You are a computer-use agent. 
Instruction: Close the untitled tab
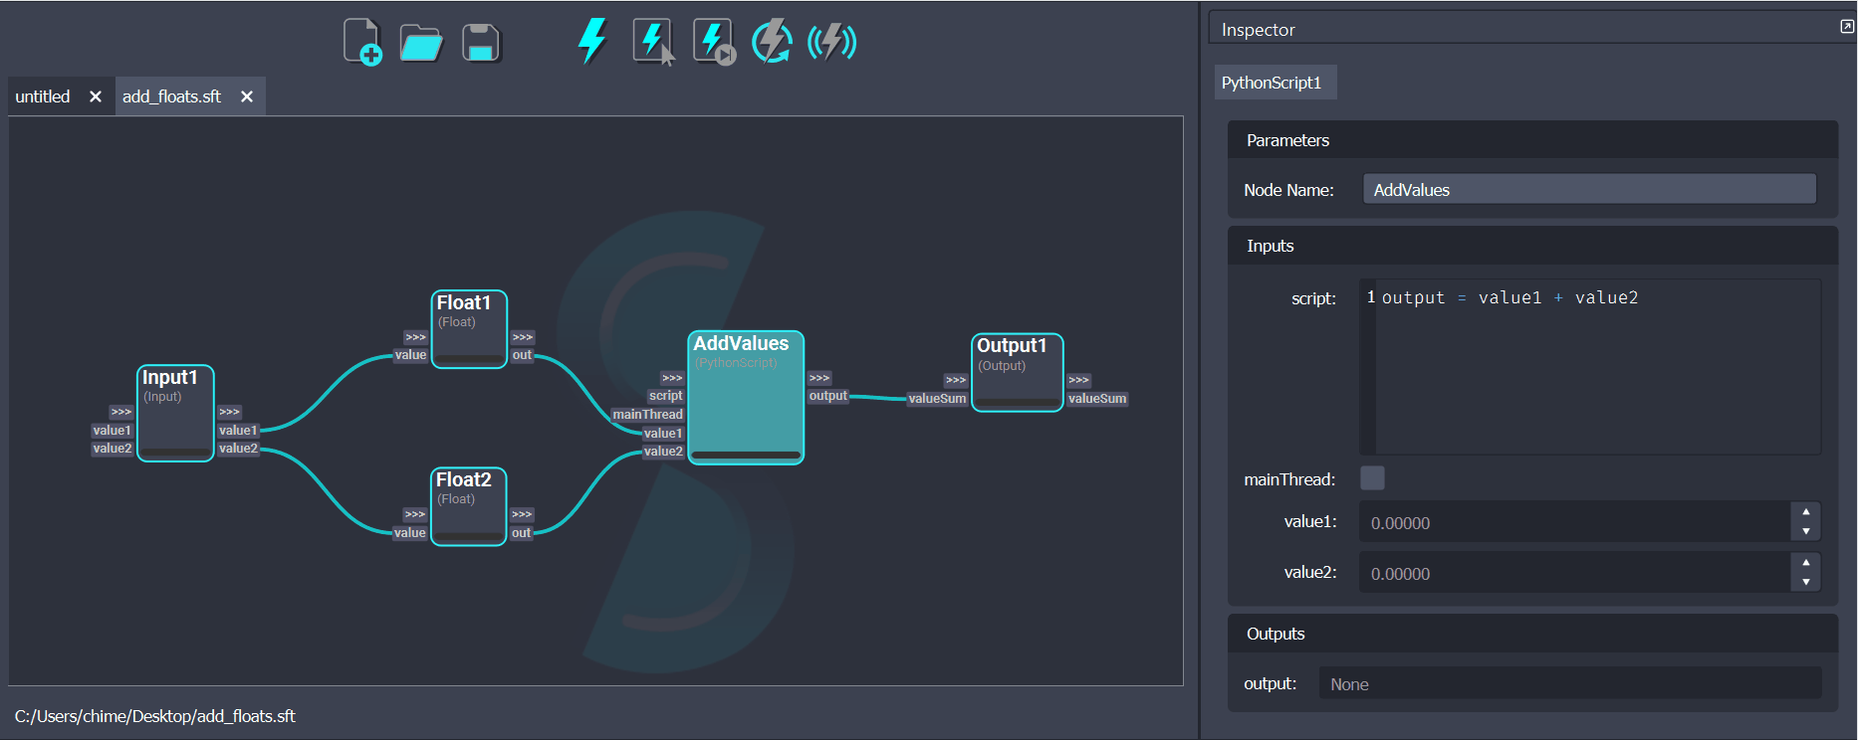point(96,96)
